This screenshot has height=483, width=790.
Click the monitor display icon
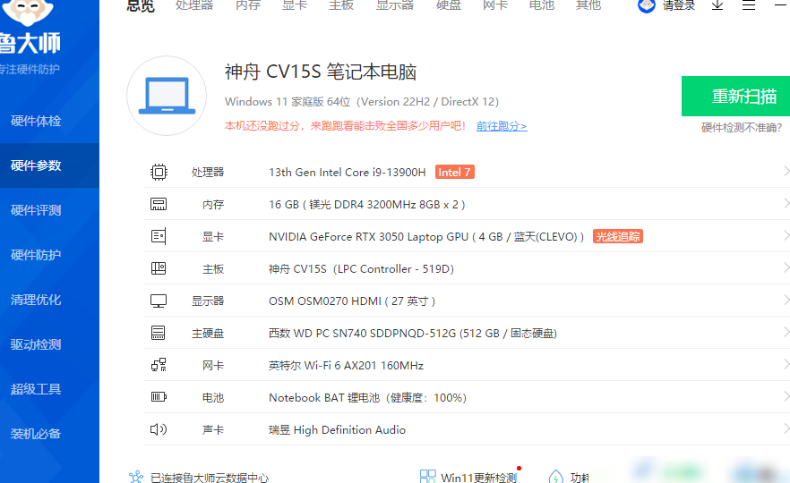pyautogui.click(x=159, y=301)
